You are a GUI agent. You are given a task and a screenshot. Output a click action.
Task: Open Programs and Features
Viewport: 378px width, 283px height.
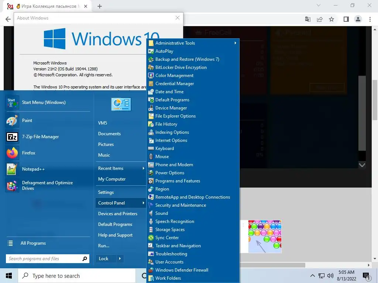click(193, 181)
